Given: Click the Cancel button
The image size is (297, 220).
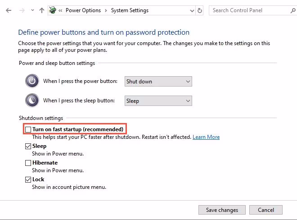Looking at the screenshot, I should [x=266, y=210].
